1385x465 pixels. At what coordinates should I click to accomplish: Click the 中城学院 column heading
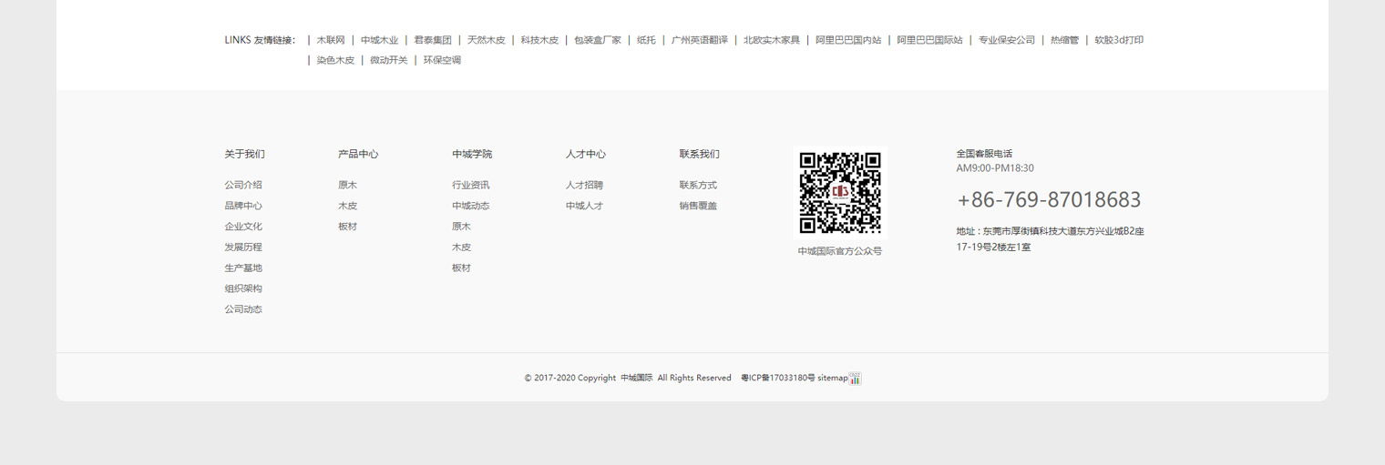pos(472,154)
